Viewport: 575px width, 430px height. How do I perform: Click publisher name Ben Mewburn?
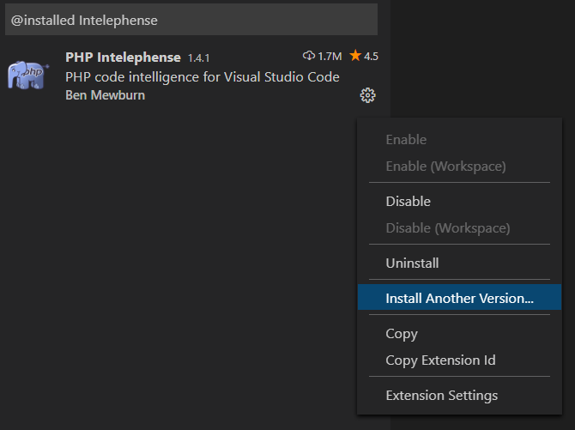pos(105,95)
